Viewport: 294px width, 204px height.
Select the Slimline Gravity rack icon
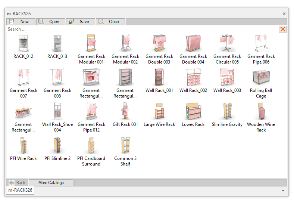point(227,112)
